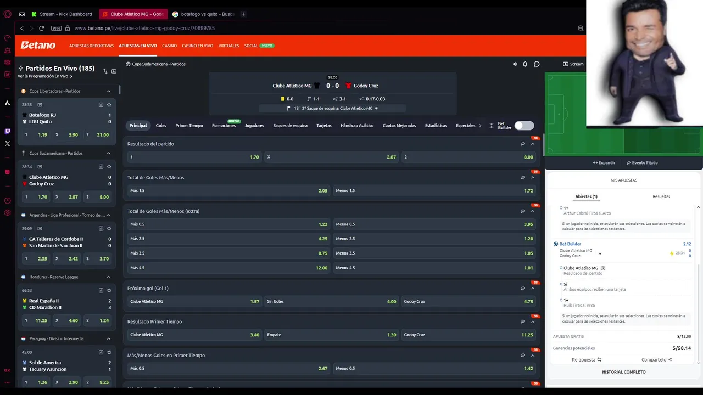Select Más 2.5 odds 4.25
Viewport: 703px width, 395px height.
point(229,239)
